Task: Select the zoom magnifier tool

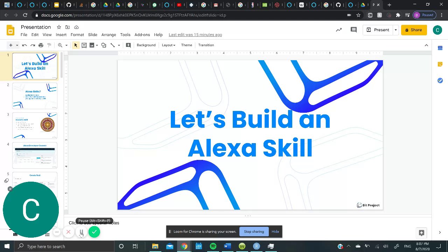Action: pos(60,45)
